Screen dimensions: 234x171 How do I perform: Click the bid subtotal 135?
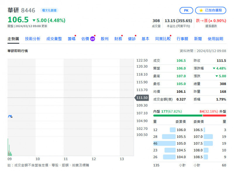pyautogui.click(x=156, y=165)
